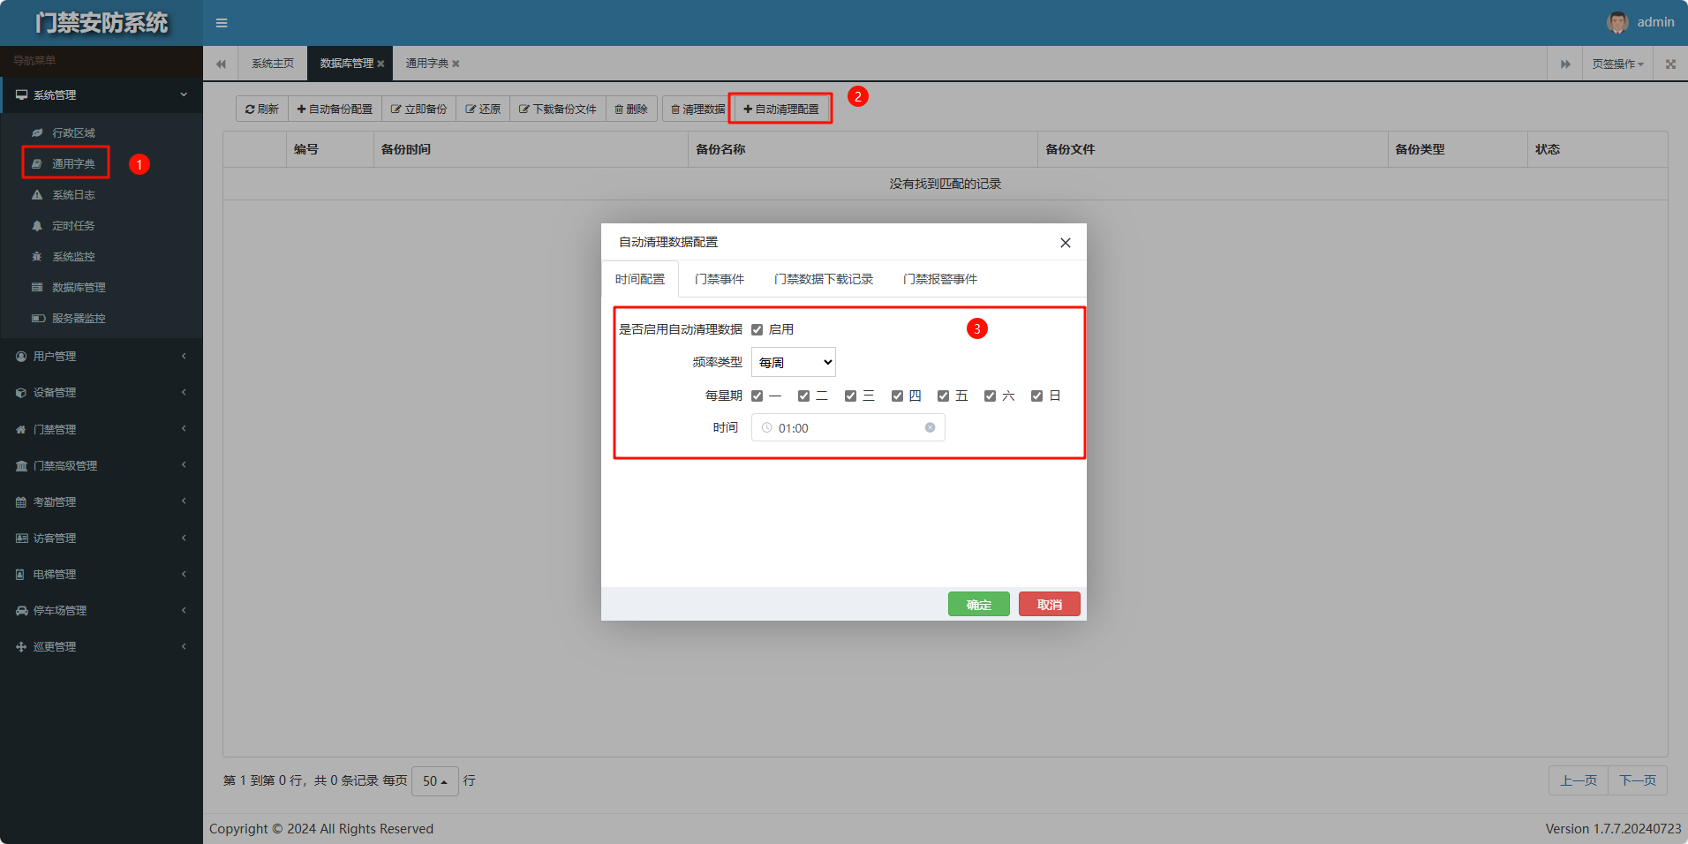Toggle the 日 weekday checkbox
1688x844 pixels.
point(1036,396)
